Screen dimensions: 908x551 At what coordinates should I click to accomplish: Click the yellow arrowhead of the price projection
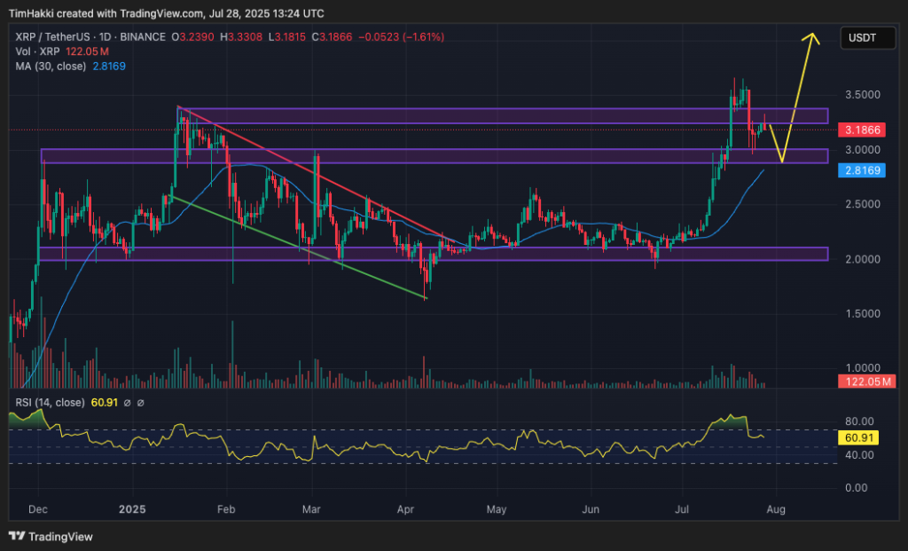click(811, 38)
